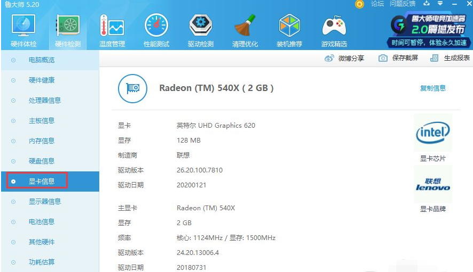Click driver date 20200121
473x272 pixels.
[x=191, y=185]
